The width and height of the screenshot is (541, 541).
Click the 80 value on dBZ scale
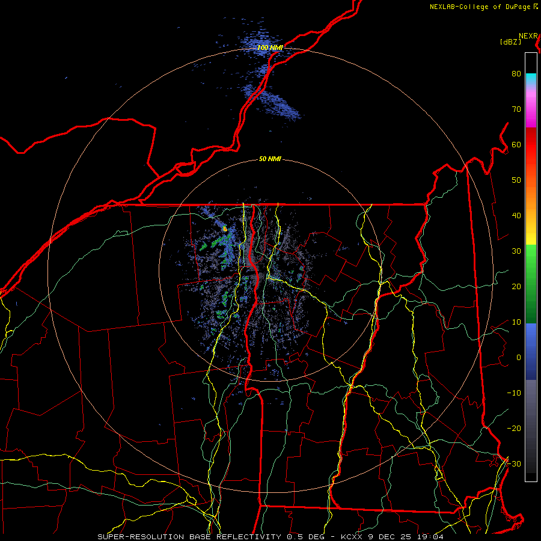click(516, 73)
